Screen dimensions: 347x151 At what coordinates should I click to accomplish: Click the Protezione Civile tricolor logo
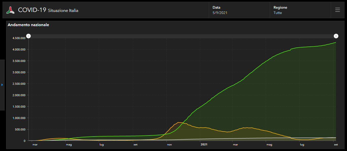point(10,10)
